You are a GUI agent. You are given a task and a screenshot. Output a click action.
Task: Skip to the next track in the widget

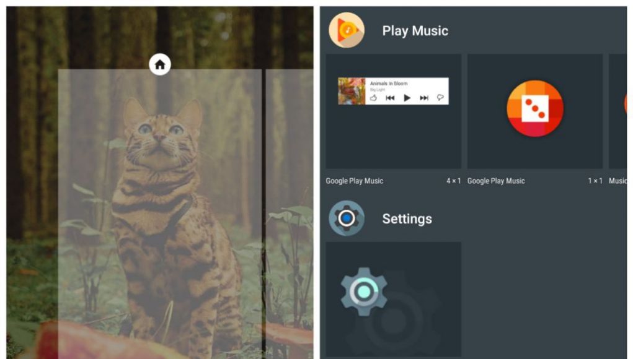pyautogui.click(x=424, y=98)
